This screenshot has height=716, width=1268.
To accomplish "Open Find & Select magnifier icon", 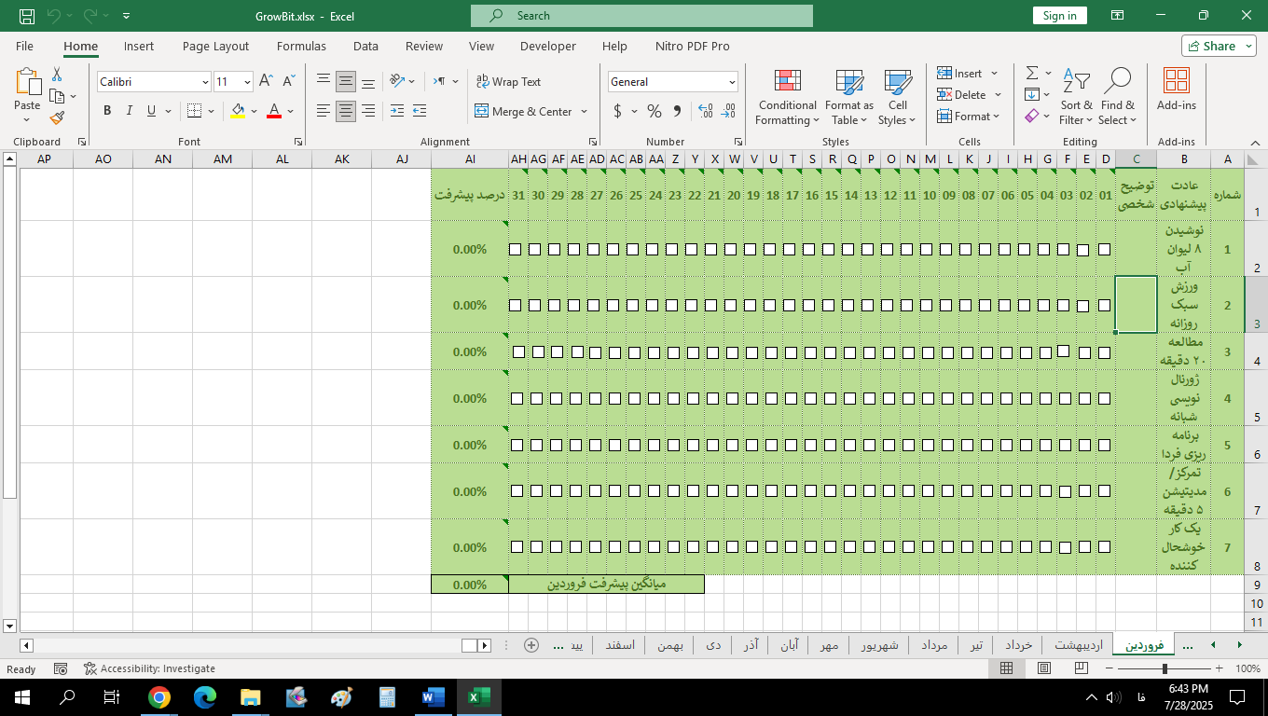I will [1117, 82].
